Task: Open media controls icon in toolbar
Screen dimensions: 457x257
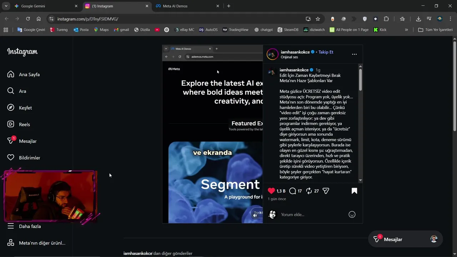Action: [429, 19]
